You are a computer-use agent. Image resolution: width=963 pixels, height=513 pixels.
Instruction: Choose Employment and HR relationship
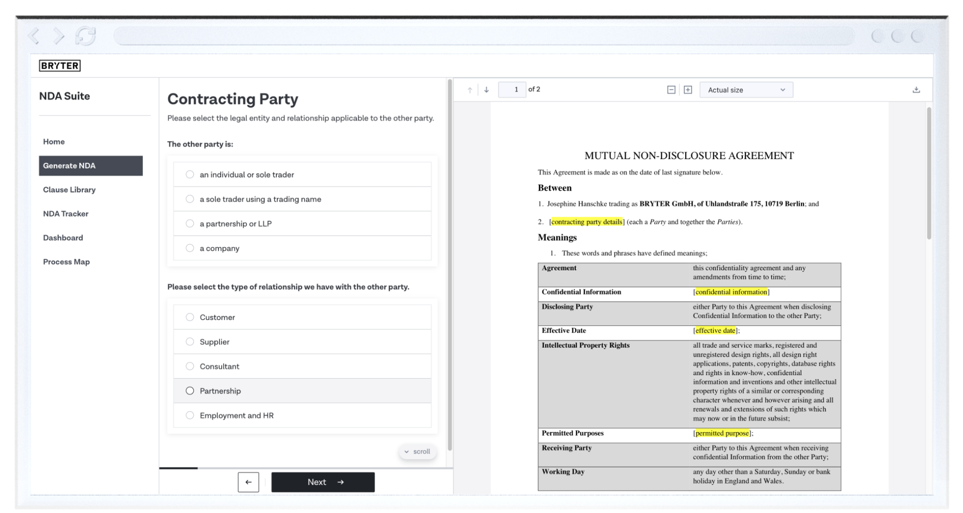(302, 415)
